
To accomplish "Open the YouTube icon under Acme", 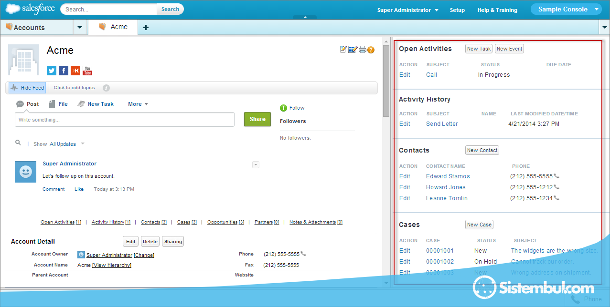I will pyautogui.click(x=87, y=71).
